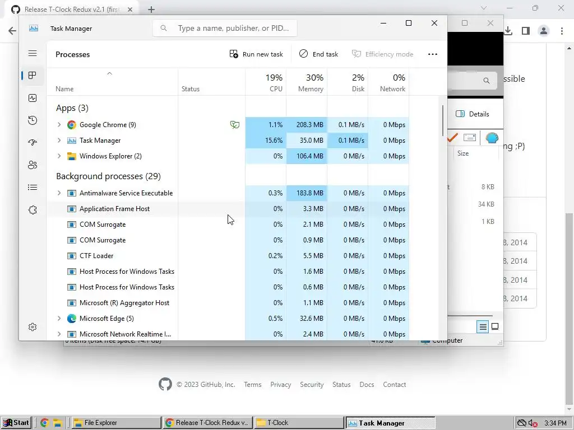Click End task button
The width and height of the screenshot is (574, 430).
click(318, 54)
